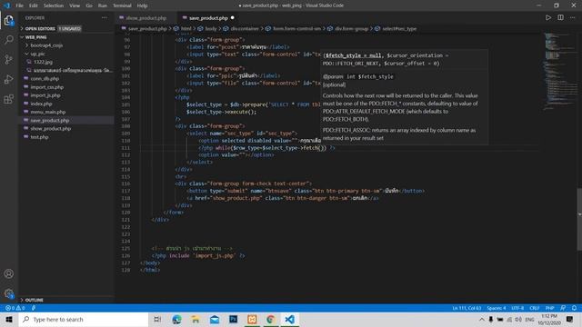The height and width of the screenshot is (327, 582).
Task: Change line ending via CRLF
Action: 534,308
